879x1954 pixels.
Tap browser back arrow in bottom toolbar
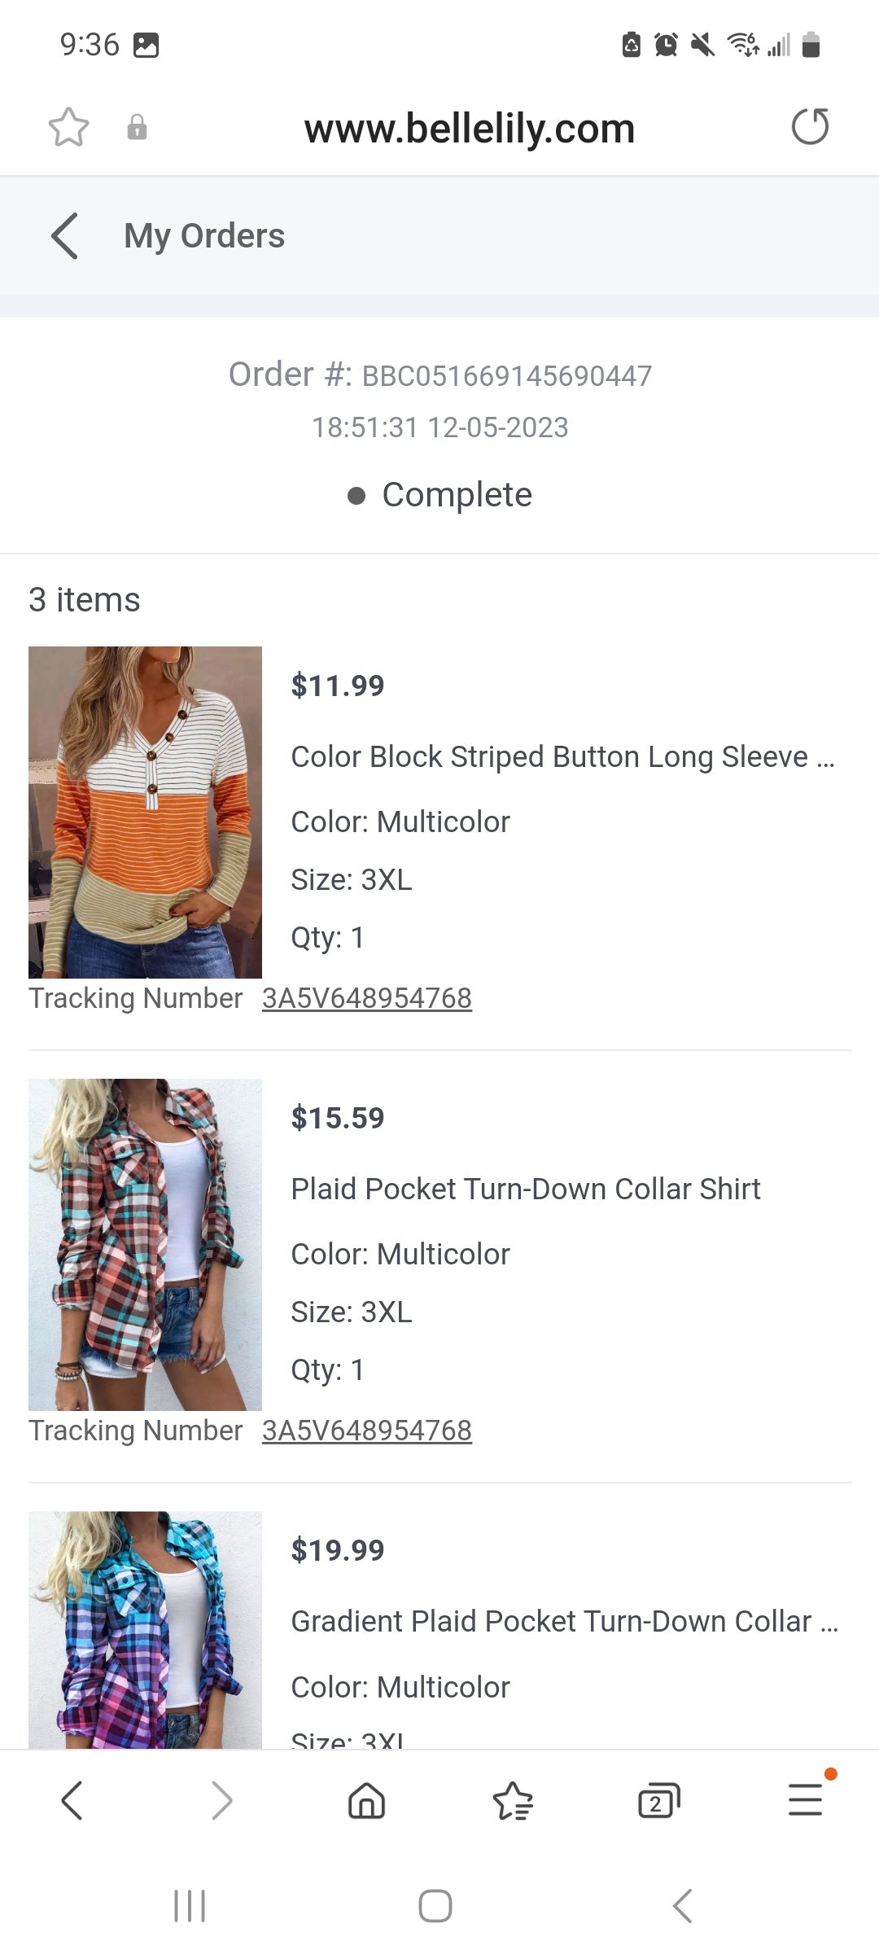tap(72, 1800)
